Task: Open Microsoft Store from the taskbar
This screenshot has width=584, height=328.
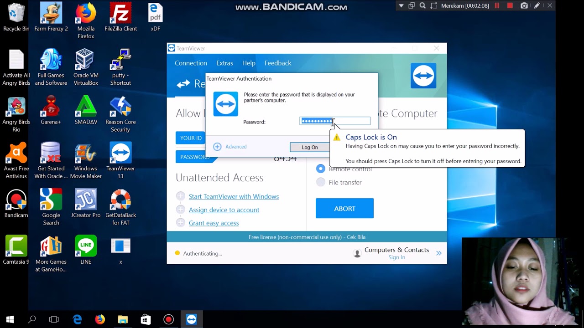Action: pos(146,319)
